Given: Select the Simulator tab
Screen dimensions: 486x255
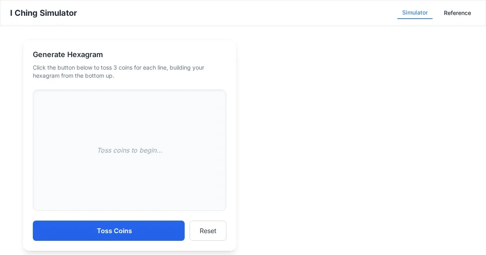Looking at the screenshot, I should (x=415, y=13).
